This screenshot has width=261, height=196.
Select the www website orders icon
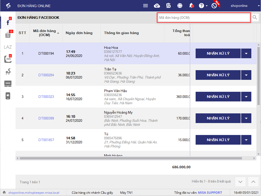coord(8,84)
